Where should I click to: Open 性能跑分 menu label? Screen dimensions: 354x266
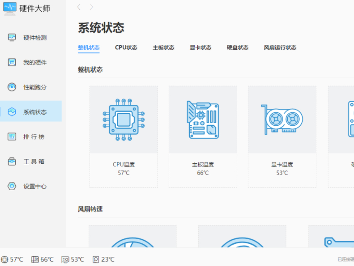[x=35, y=87]
